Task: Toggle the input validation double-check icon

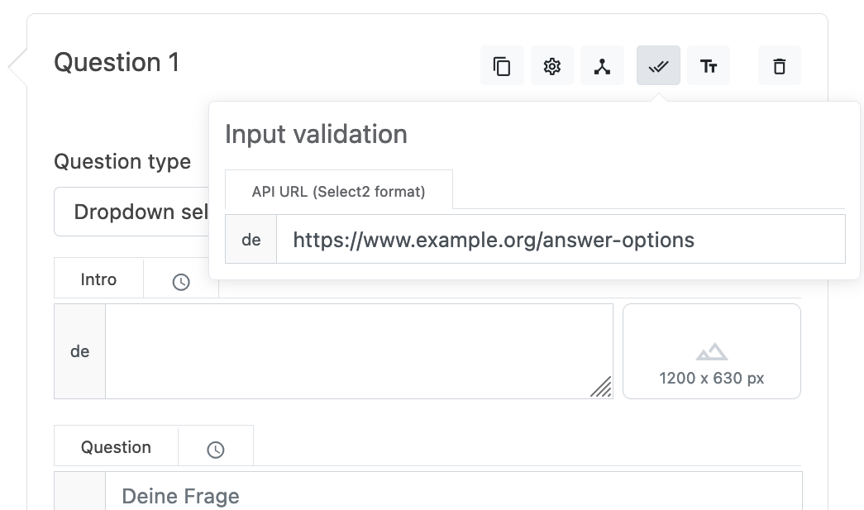Action: (658, 66)
